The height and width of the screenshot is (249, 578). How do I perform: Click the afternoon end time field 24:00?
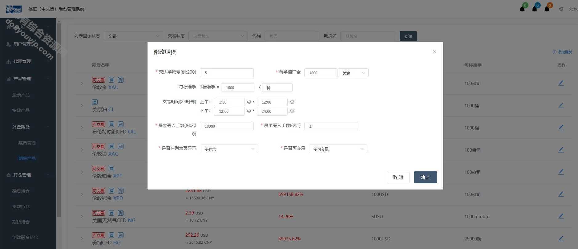pos(272,111)
